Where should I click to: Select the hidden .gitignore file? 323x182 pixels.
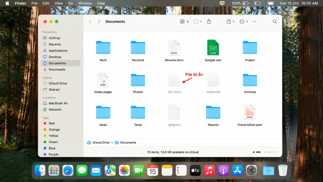tap(174, 112)
